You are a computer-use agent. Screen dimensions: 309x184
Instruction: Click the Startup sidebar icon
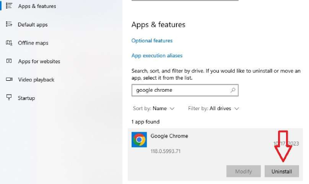9,97
